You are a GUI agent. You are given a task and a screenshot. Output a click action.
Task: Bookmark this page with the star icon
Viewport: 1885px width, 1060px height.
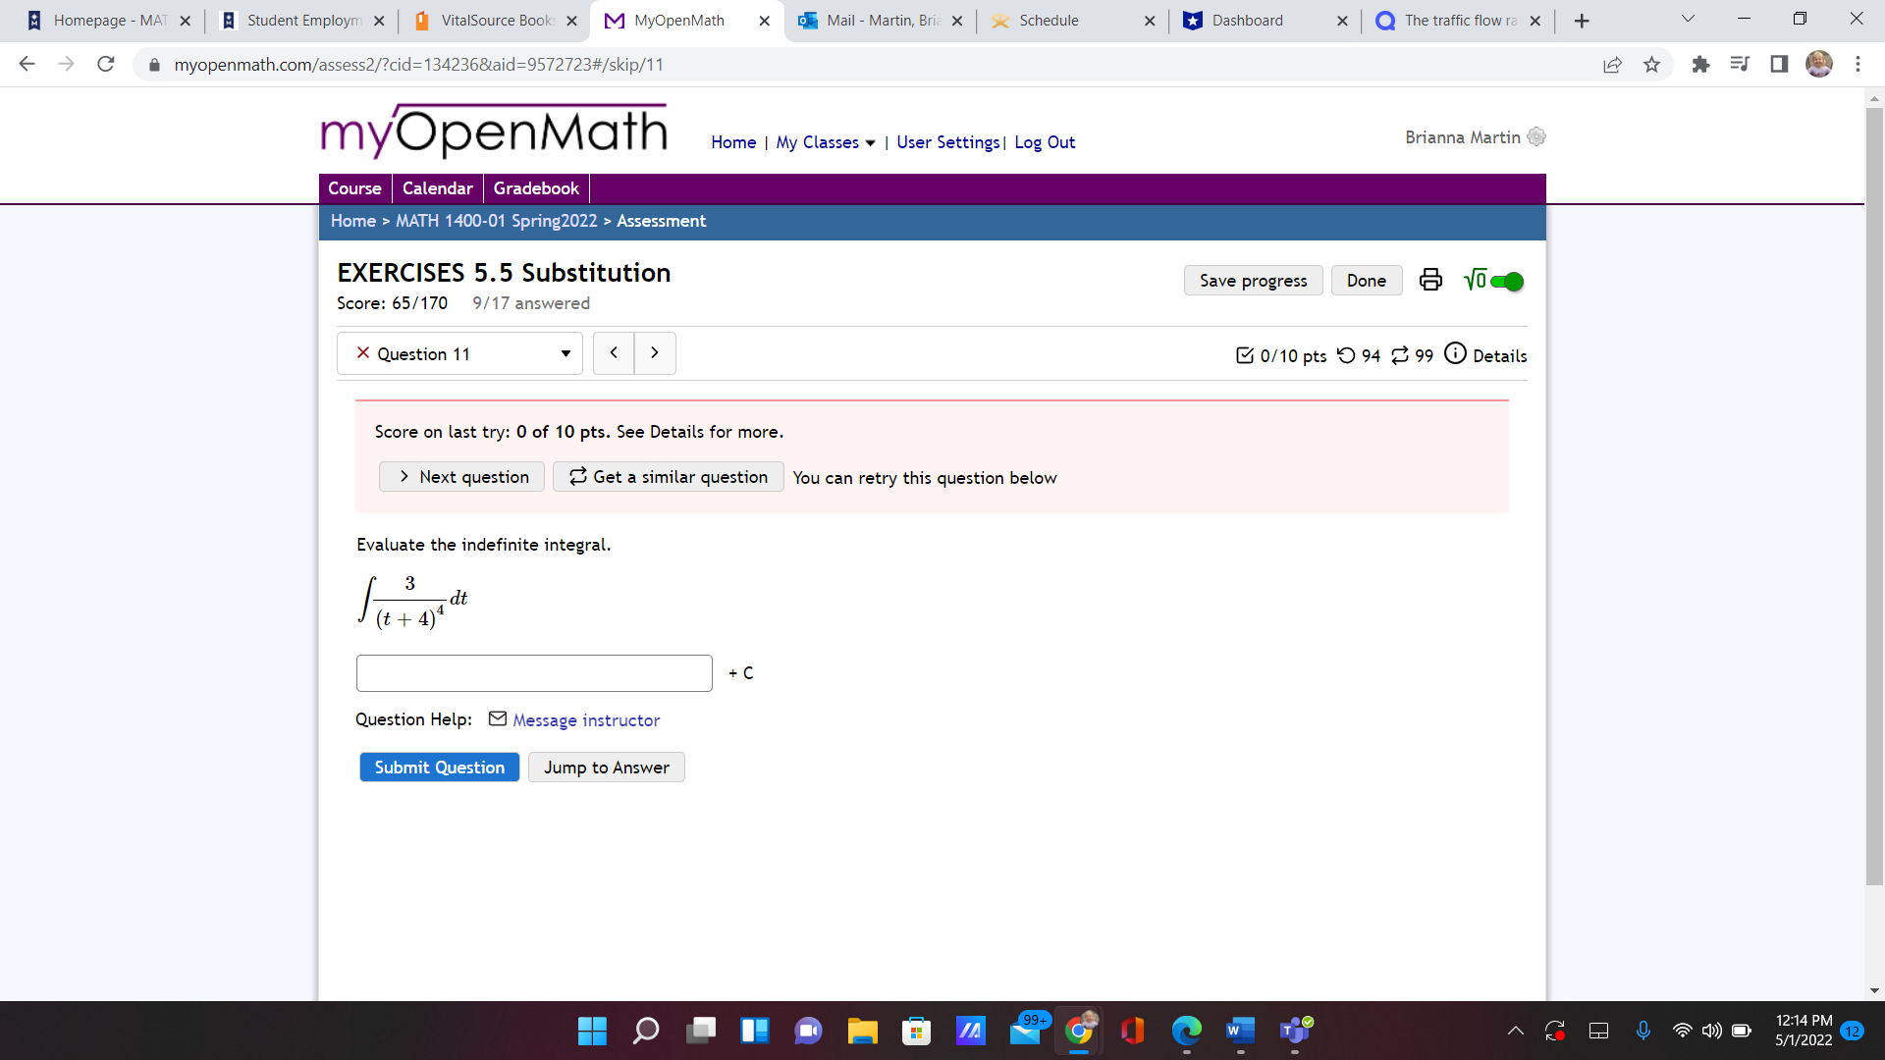click(x=1651, y=65)
